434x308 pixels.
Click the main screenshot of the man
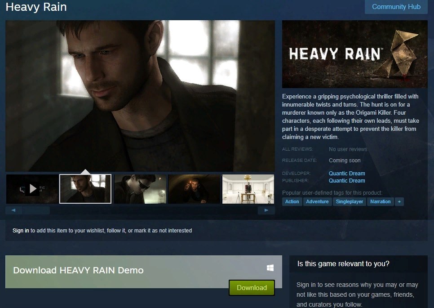coord(140,96)
